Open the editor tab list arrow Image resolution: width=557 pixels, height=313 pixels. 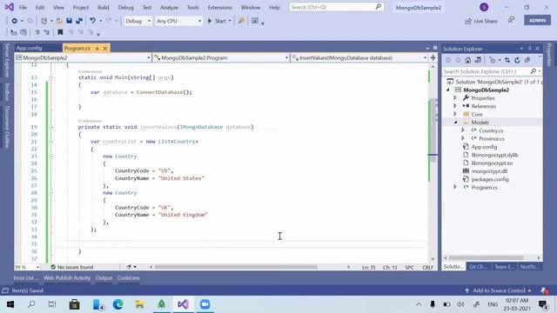427,49
